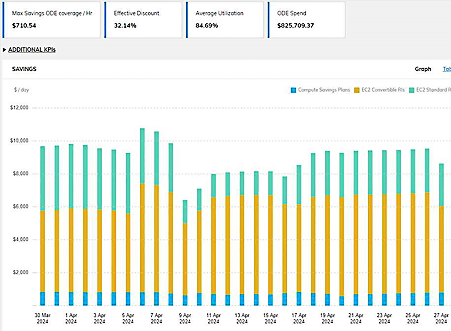Open the Average Utilization KPI card
Image resolution: width=451 pixels, height=331 pixels.
225,20
